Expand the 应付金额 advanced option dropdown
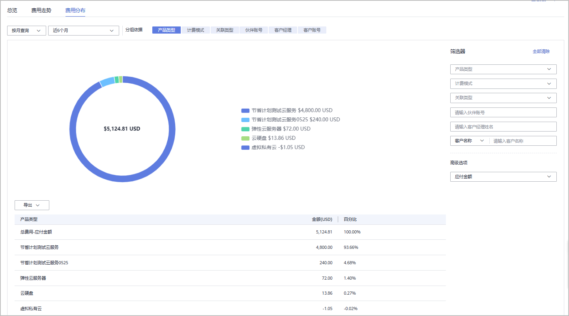 click(x=503, y=177)
